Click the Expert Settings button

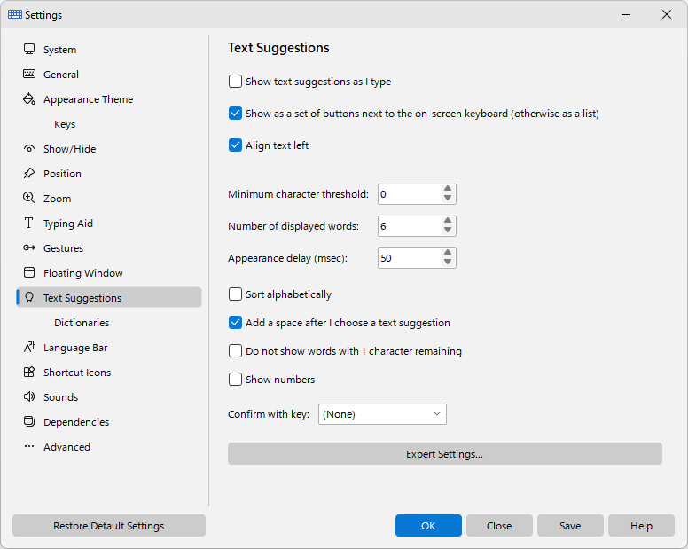pyautogui.click(x=444, y=454)
